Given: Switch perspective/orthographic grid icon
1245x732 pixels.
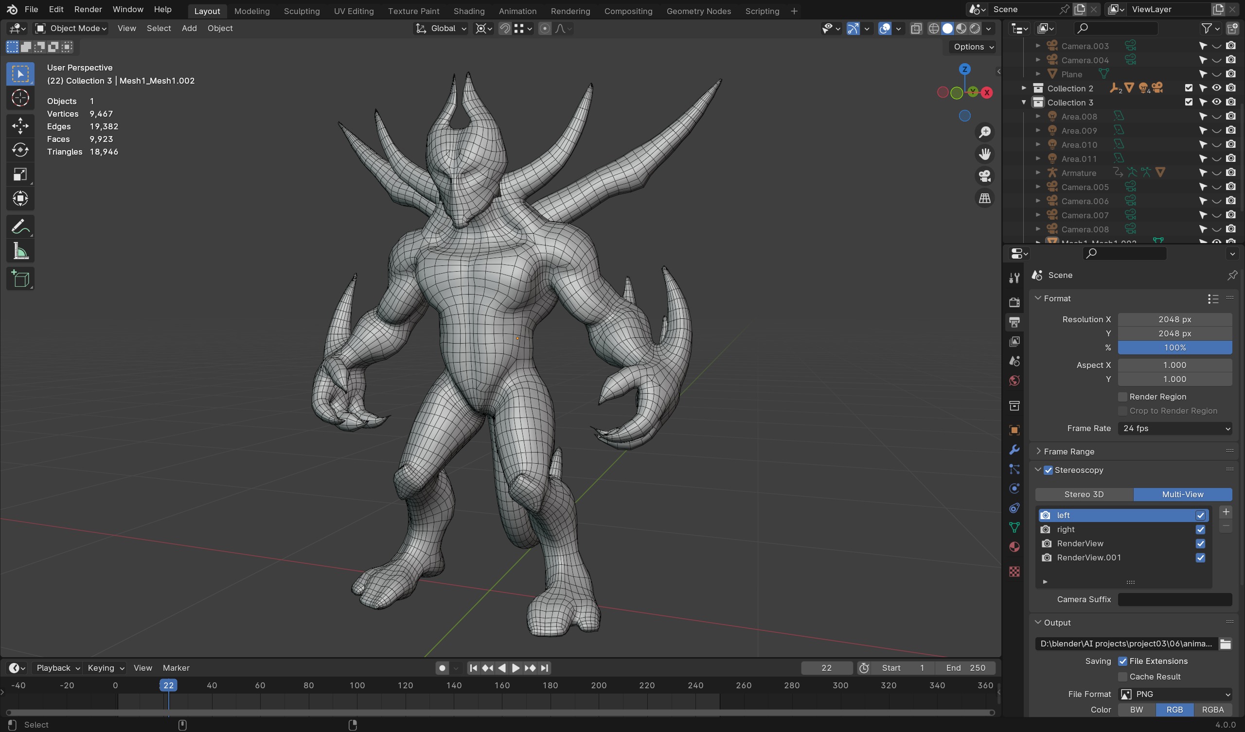Looking at the screenshot, I should click(985, 199).
